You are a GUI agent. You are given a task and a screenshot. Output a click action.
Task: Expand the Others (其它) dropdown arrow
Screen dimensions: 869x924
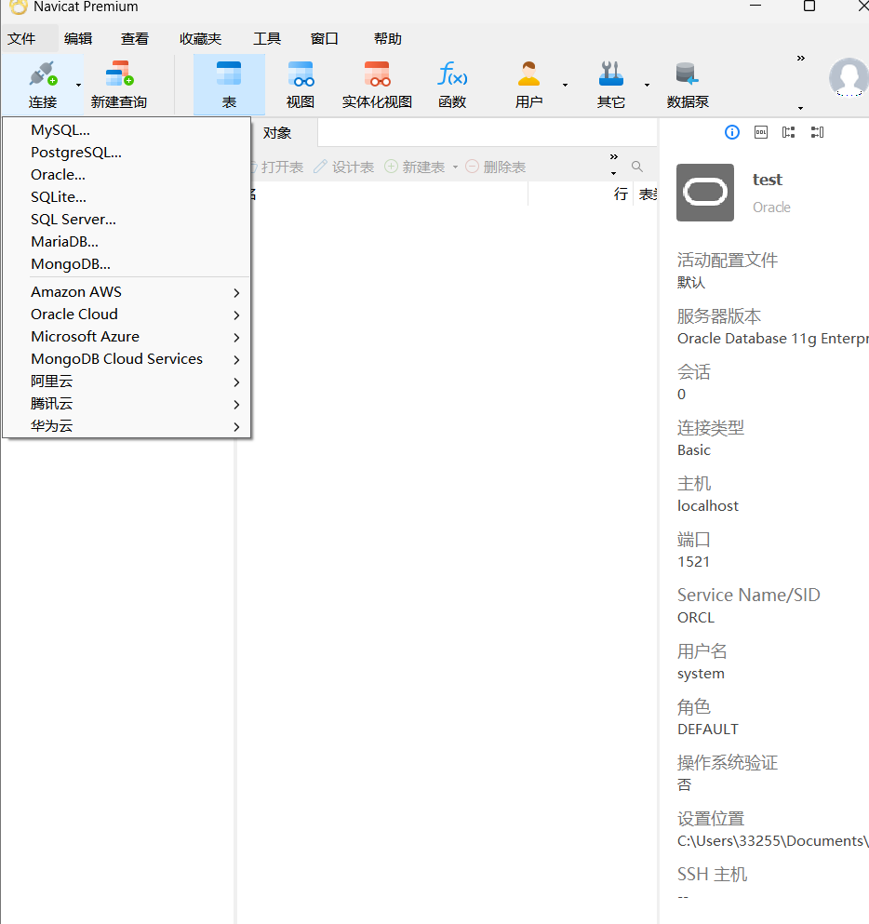[647, 86]
